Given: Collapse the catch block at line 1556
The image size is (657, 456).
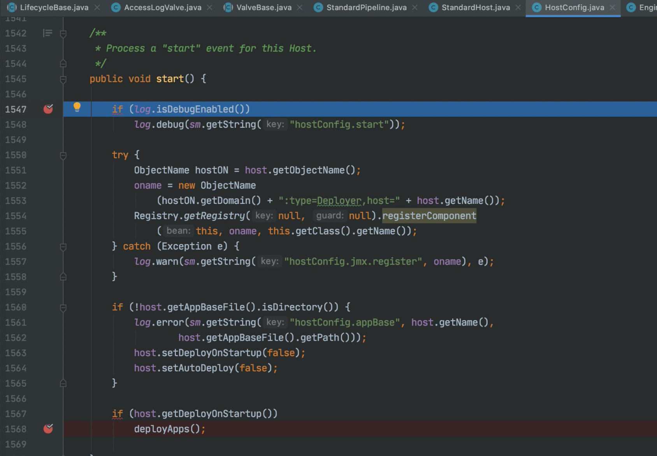Looking at the screenshot, I should pyautogui.click(x=63, y=247).
